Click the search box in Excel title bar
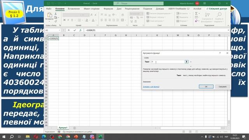 (x=139, y=3)
